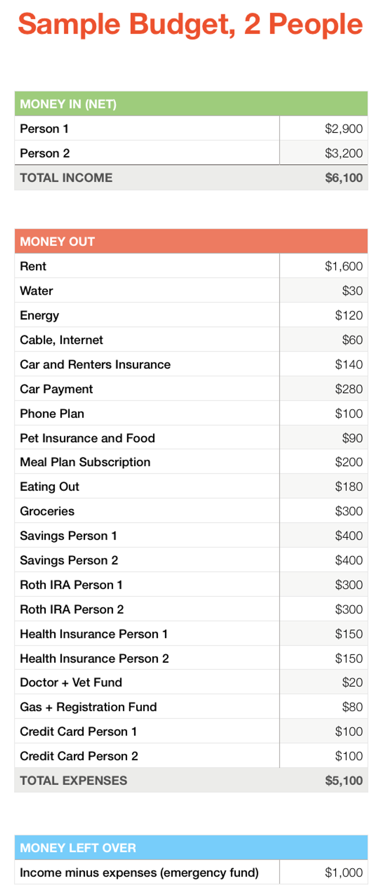This screenshot has width=380, height=890.
Task: Select the Groceries row label
Action: pos(47,511)
